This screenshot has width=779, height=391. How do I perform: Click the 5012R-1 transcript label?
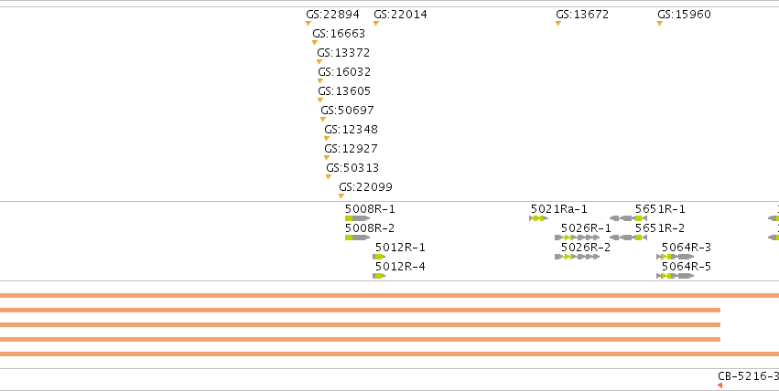click(x=400, y=248)
